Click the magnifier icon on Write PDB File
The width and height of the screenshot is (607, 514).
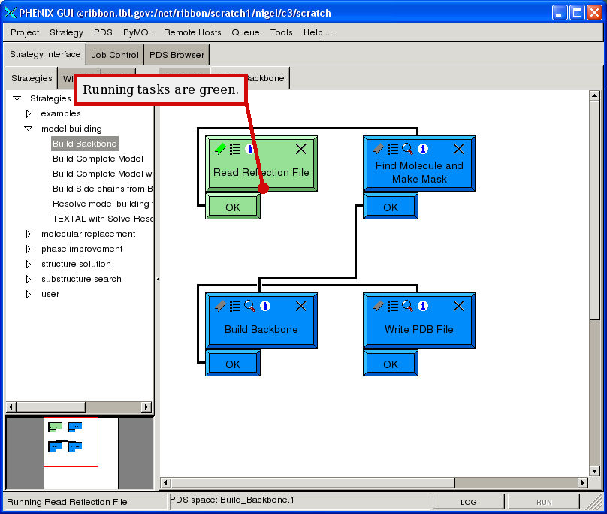click(407, 306)
